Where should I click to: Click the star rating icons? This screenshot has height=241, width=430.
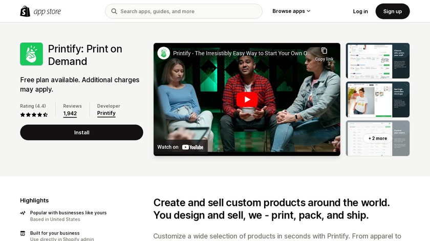click(34, 115)
